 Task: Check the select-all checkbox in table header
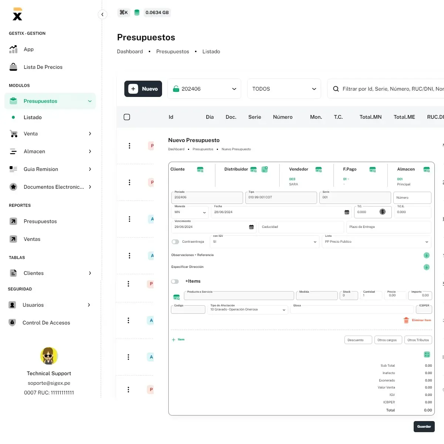coord(127,117)
